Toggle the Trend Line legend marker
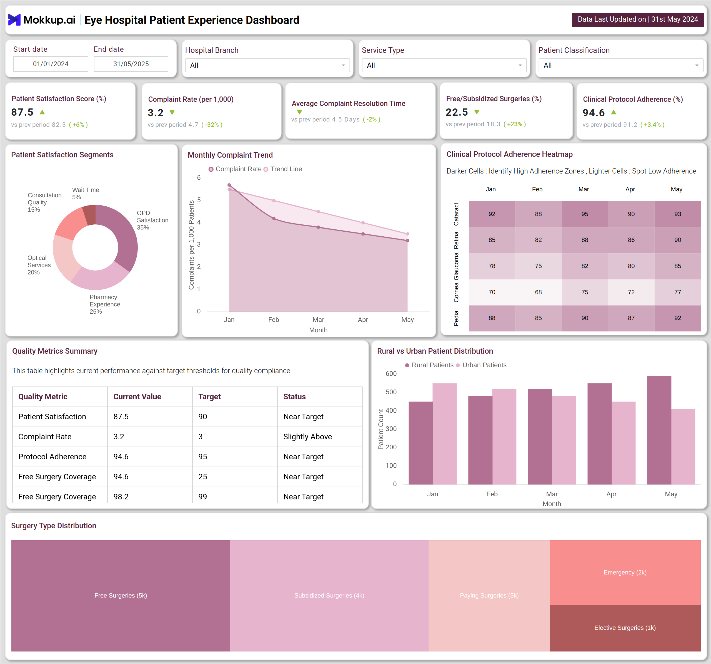This screenshot has height=664, width=711. [266, 169]
